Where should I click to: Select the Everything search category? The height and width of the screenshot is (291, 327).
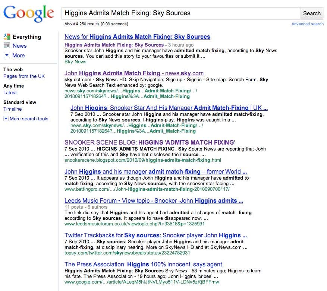pyautogui.click(x=27, y=37)
